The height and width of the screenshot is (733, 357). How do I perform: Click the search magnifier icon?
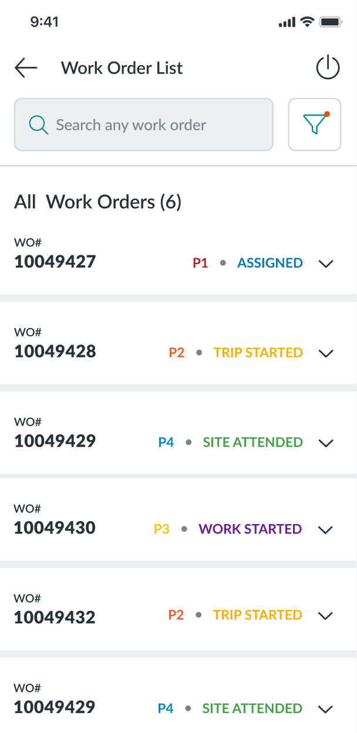coord(39,124)
